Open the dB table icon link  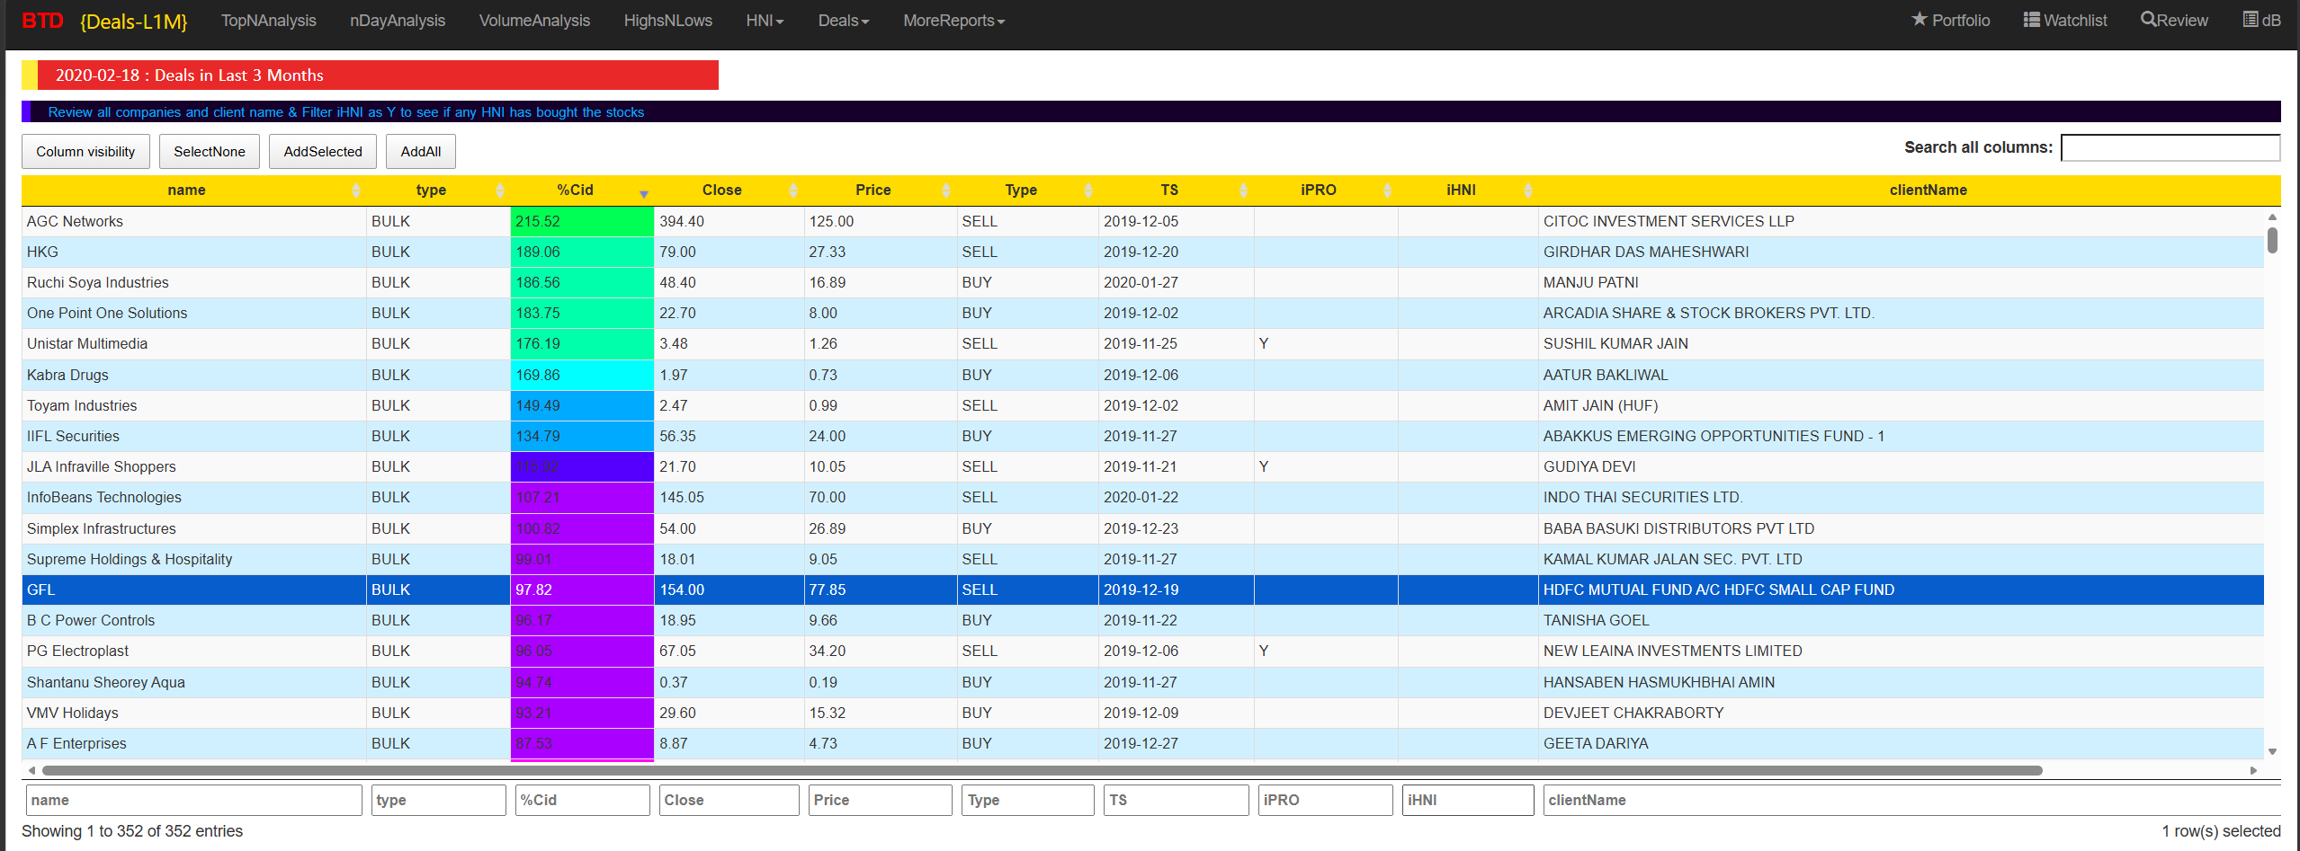[2261, 20]
